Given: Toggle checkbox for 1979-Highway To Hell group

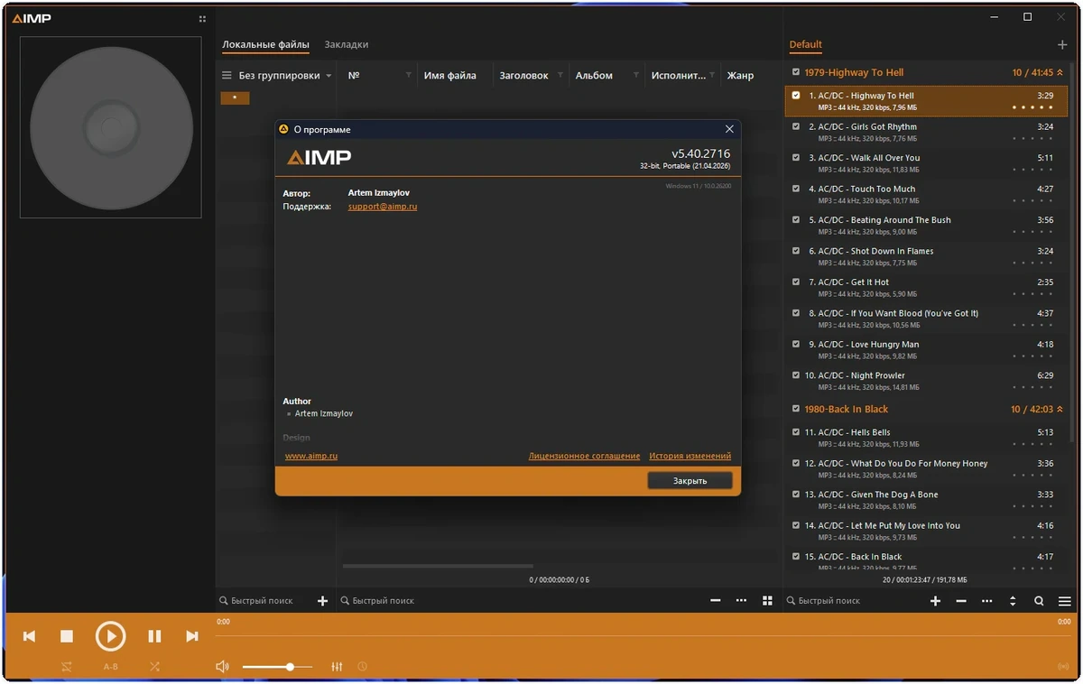Looking at the screenshot, I should tap(796, 72).
